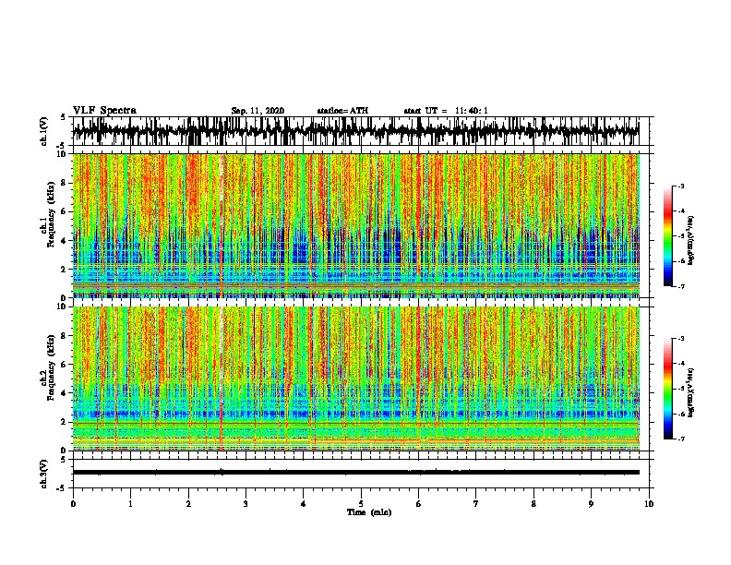
Task: Click the ch.1 color bar log(PSD) label
Action: point(690,240)
